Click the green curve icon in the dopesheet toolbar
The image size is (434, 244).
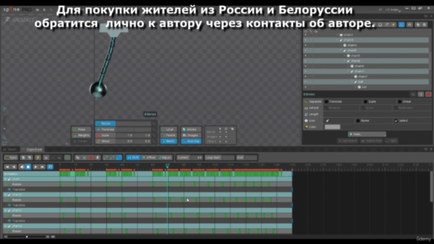pyautogui.click(x=67, y=158)
